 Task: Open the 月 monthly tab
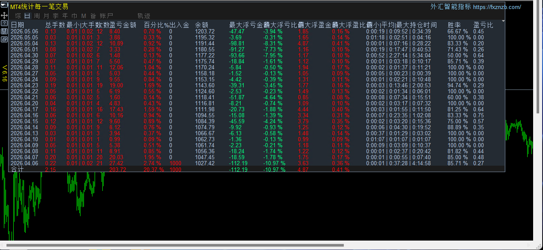[46, 16]
